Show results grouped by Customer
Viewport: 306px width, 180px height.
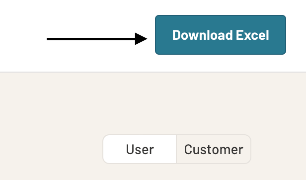tap(214, 149)
